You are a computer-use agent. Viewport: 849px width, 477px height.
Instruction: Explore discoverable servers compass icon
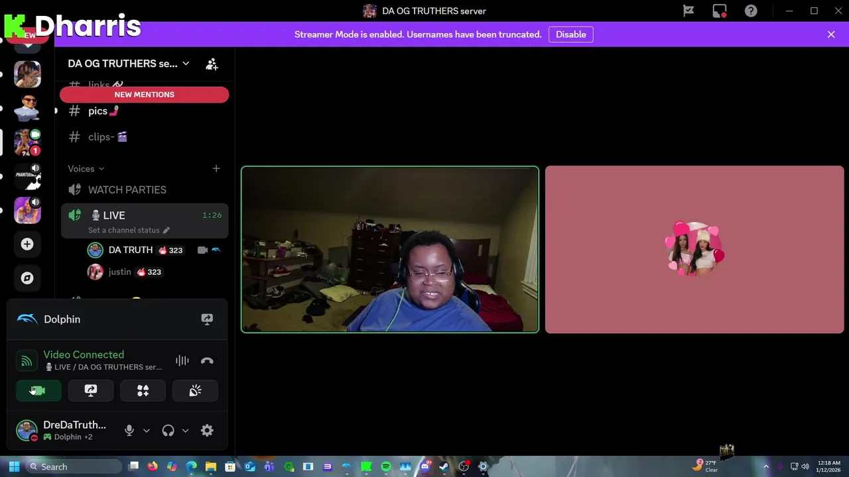tap(27, 278)
